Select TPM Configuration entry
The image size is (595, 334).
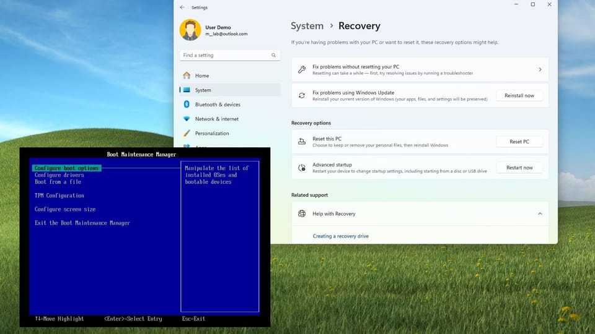pos(59,195)
